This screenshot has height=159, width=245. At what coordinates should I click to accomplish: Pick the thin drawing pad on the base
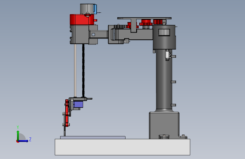pos(93,137)
